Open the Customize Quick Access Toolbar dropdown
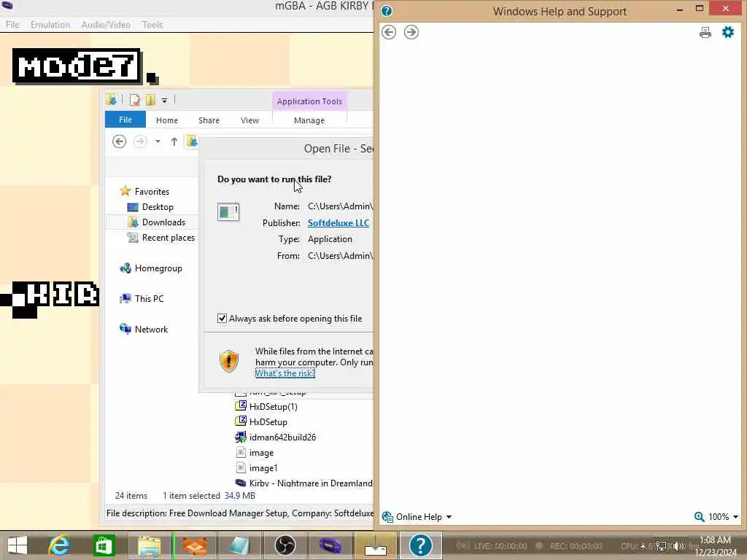Viewport: 747px width, 560px height. point(164,101)
